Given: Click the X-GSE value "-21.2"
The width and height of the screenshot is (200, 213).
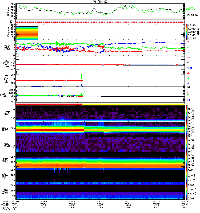Looking at the screenshot, I should [x=185, y=202].
